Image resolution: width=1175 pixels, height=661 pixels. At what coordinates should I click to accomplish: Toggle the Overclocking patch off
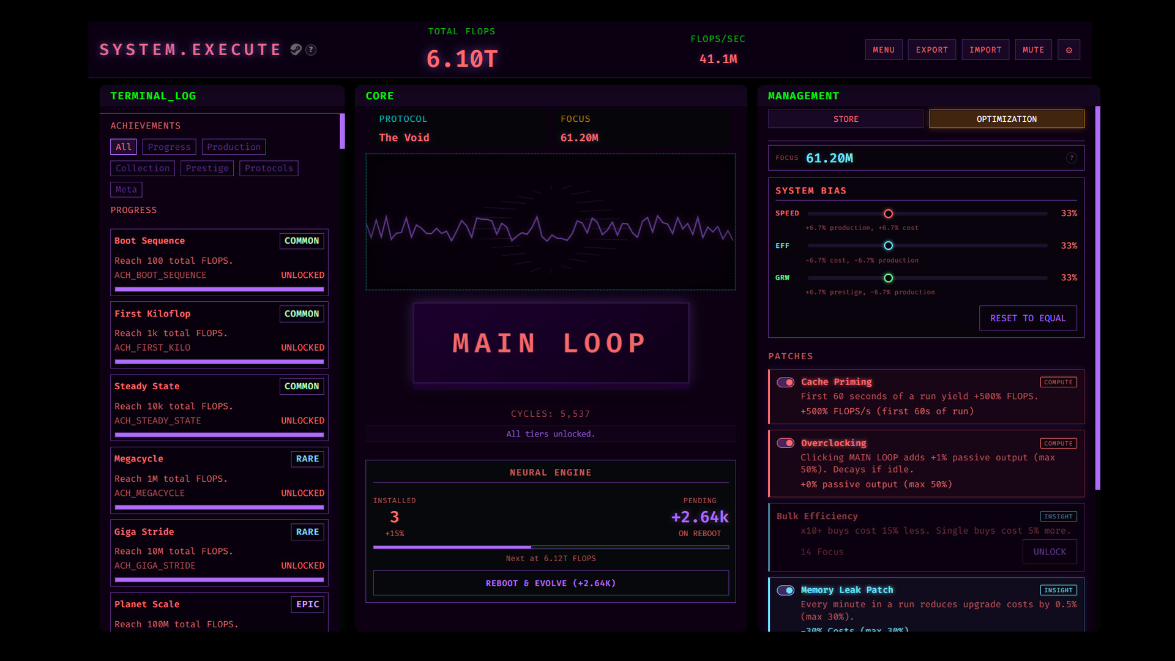click(785, 443)
